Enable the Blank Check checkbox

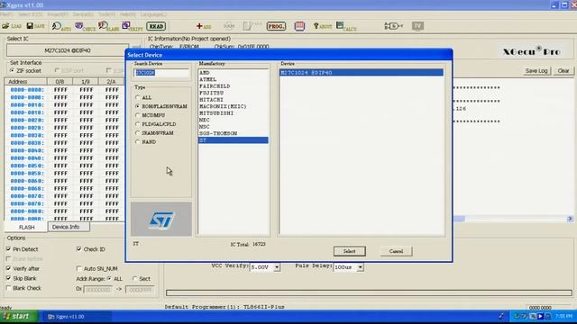pyautogui.click(x=8, y=288)
